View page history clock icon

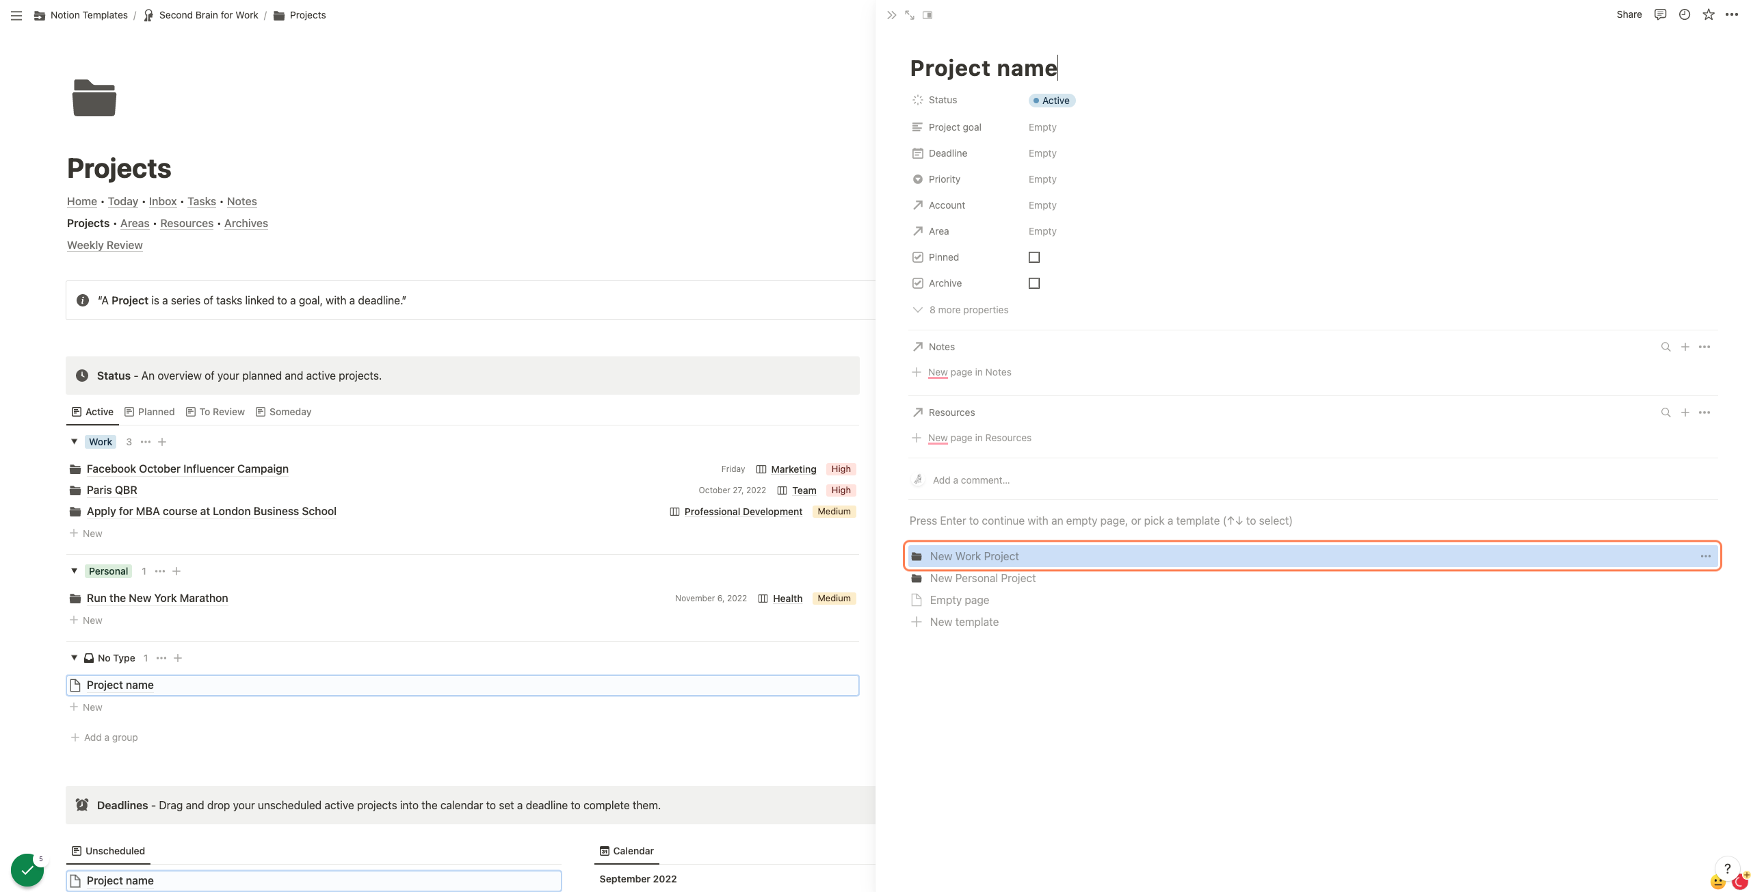point(1685,14)
